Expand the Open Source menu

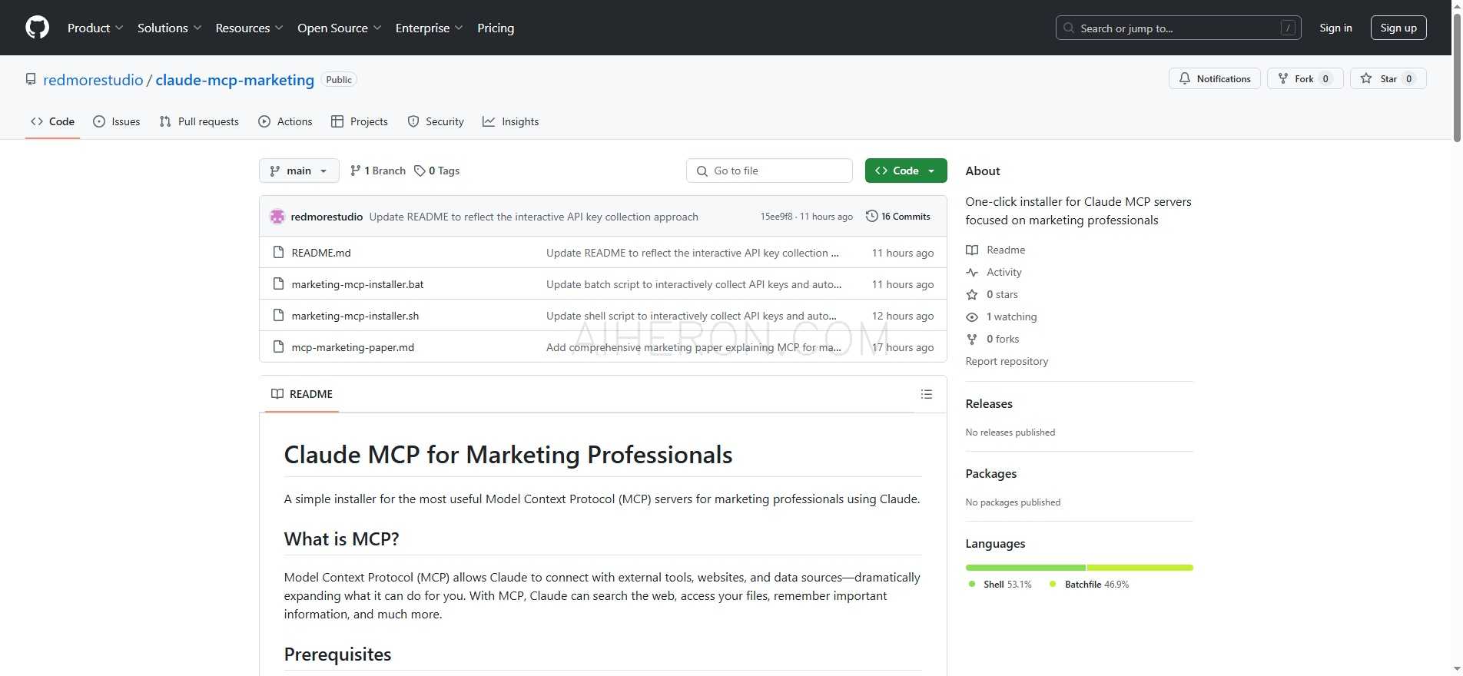coord(339,28)
